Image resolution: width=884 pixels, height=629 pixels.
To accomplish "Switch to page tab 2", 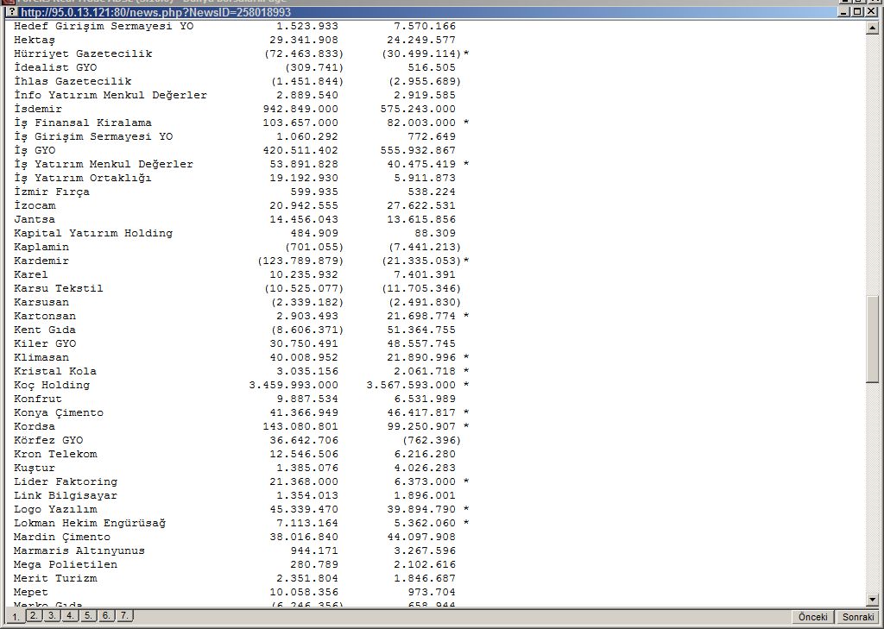I will (34, 615).
